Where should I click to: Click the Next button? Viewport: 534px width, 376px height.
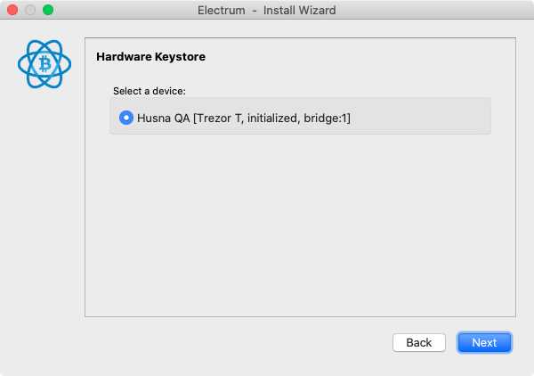[484, 343]
